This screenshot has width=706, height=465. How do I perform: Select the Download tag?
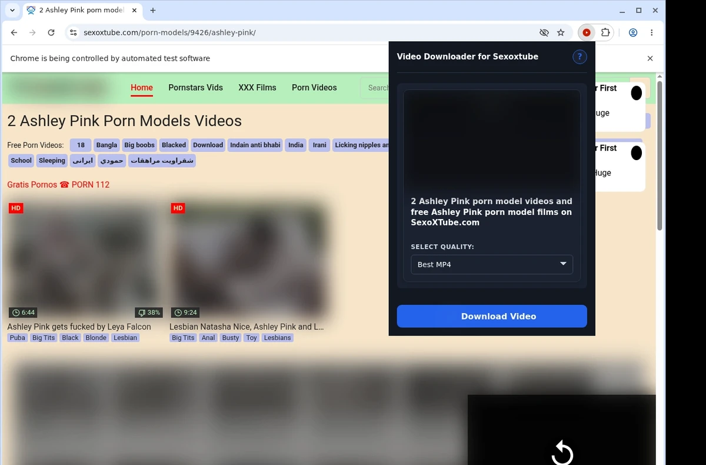coord(208,145)
